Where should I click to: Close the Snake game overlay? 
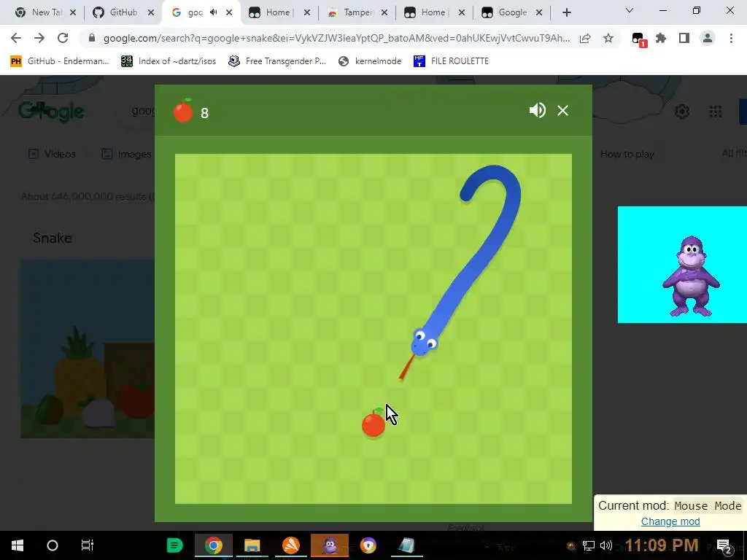click(562, 111)
